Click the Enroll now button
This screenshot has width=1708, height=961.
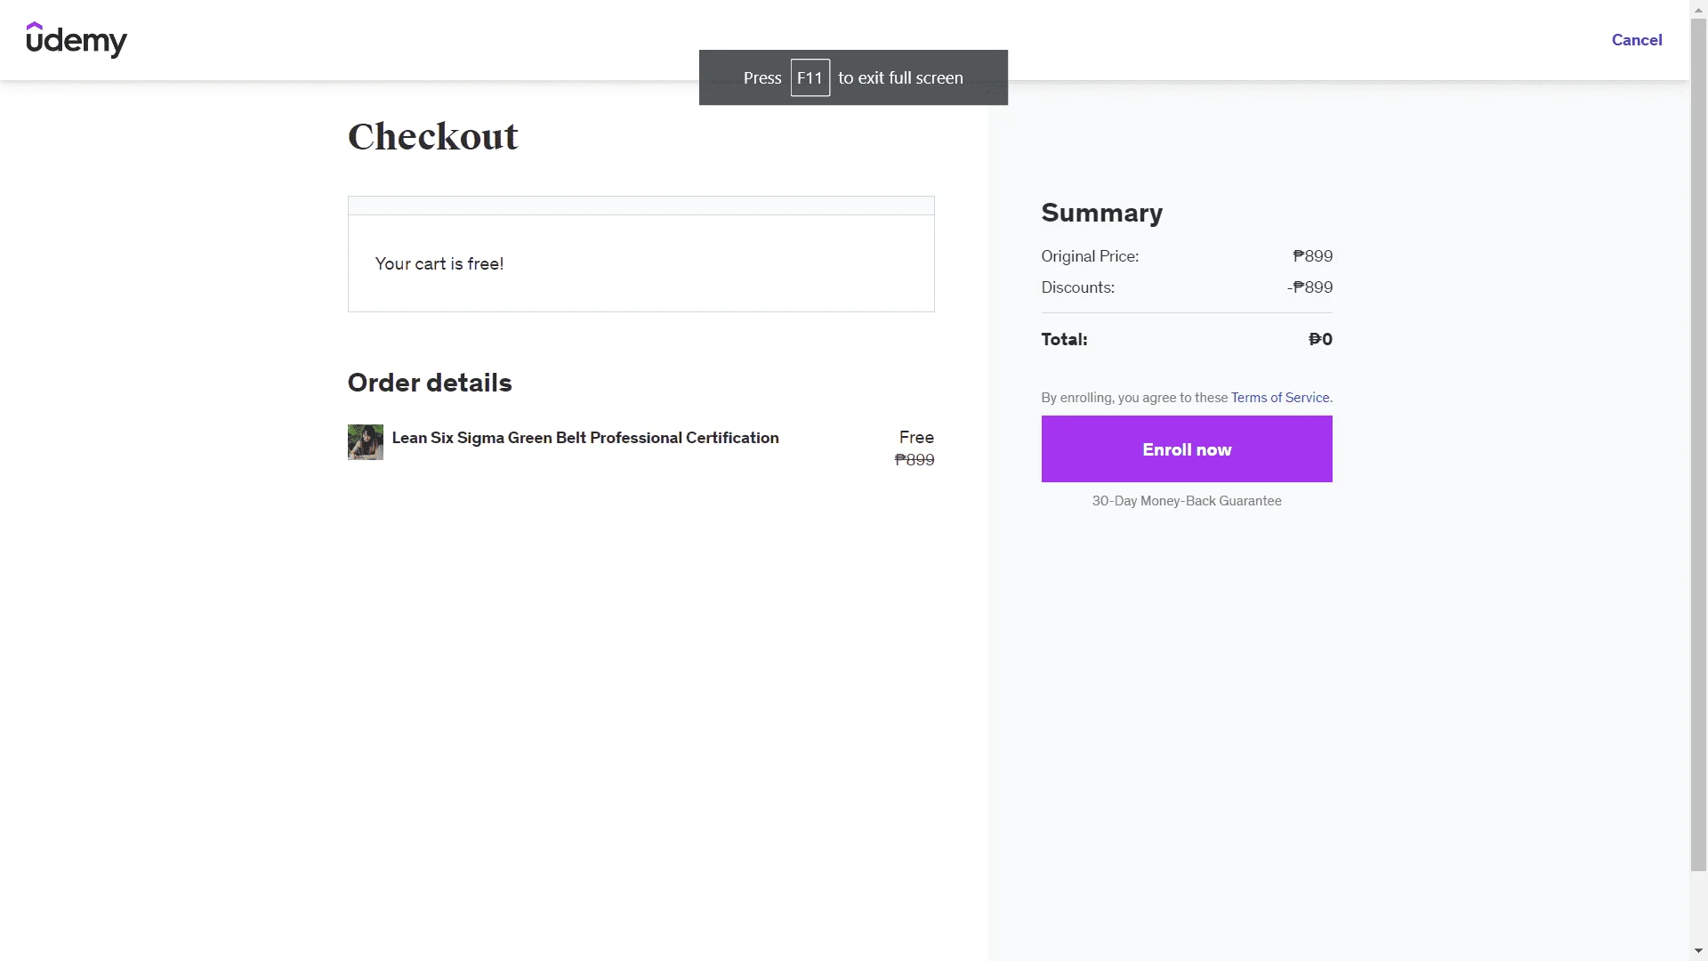[x=1187, y=449]
